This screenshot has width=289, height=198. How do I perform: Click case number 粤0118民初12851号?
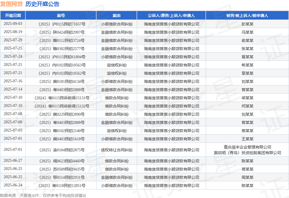(x=62, y=186)
